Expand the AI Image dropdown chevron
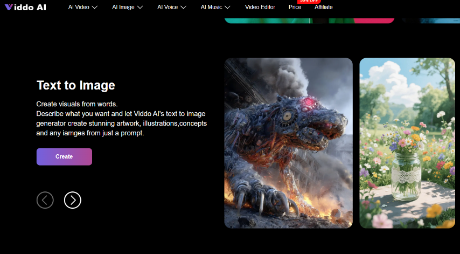 click(x=140, y=8)
